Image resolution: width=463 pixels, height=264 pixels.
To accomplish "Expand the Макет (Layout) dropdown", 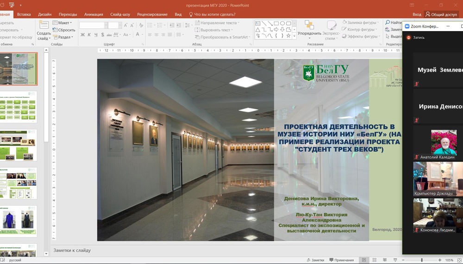I will (x=62, y=23).
